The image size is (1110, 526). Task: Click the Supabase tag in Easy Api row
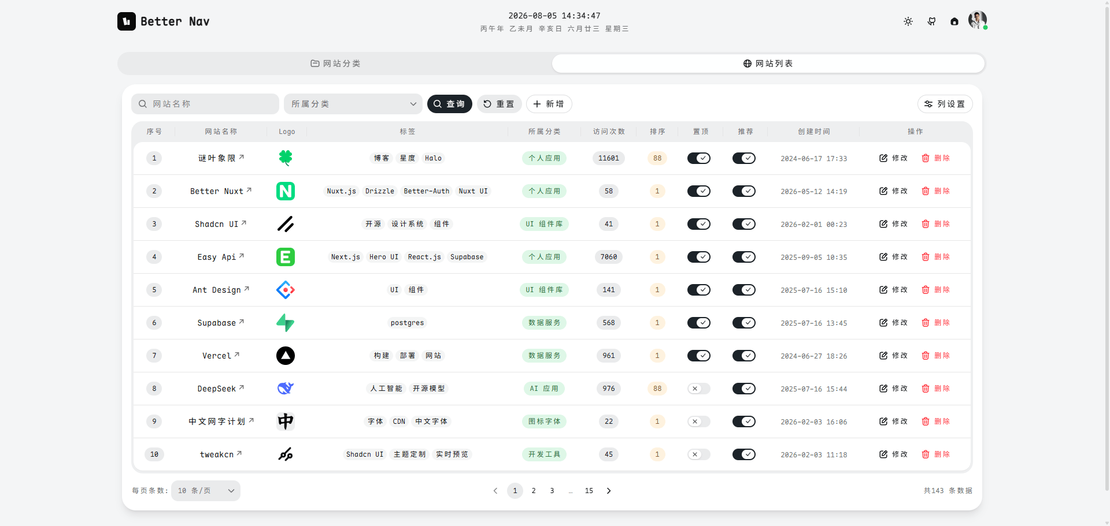467,257
